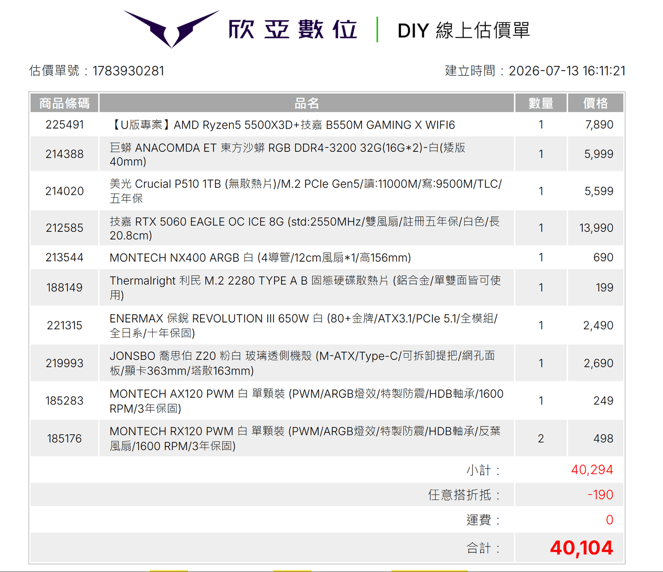Click the 小計 label
Image resolution: width=663 pixels, height=572 pixels.
[483, 470]
